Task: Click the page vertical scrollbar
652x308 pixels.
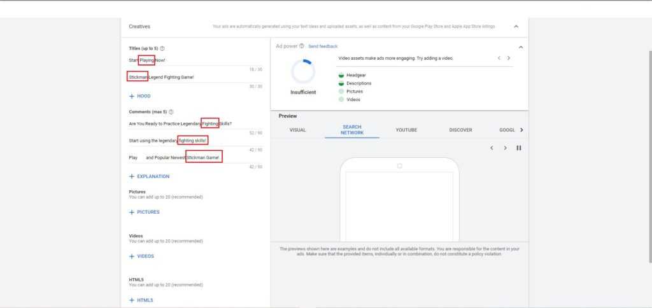Action: [x=650, y=157]
